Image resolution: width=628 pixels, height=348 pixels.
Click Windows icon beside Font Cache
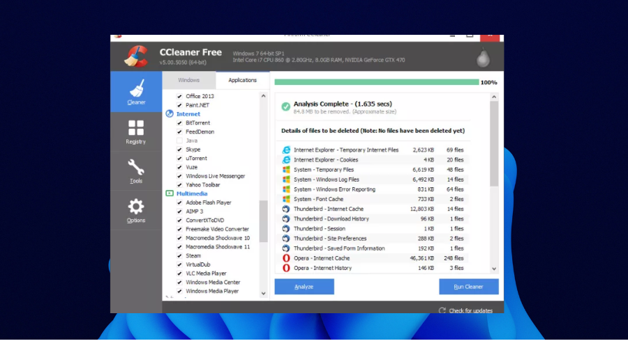[286, 199]
